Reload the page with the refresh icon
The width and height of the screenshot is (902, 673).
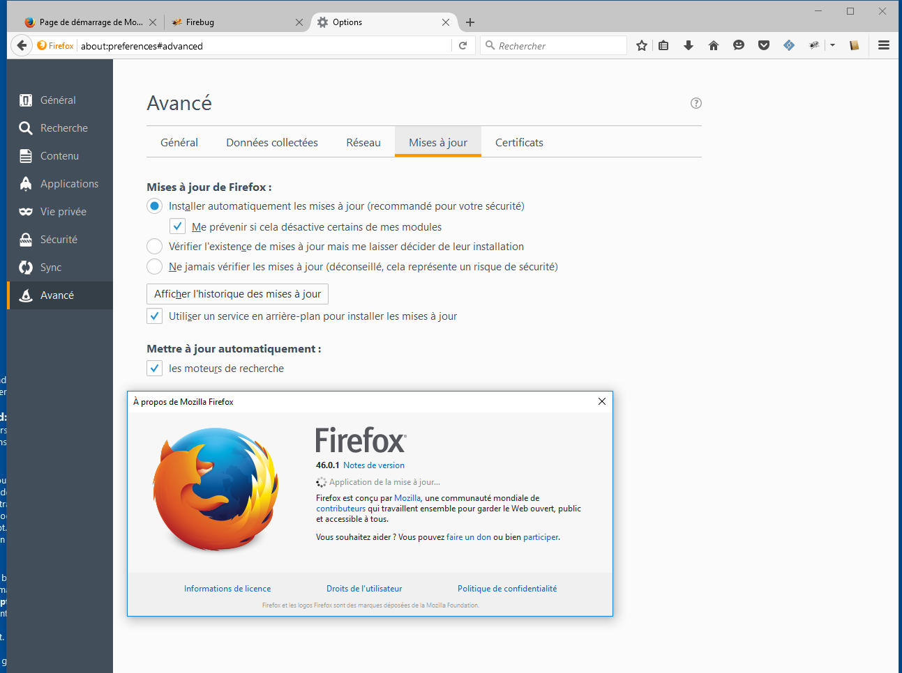[463, 45]
